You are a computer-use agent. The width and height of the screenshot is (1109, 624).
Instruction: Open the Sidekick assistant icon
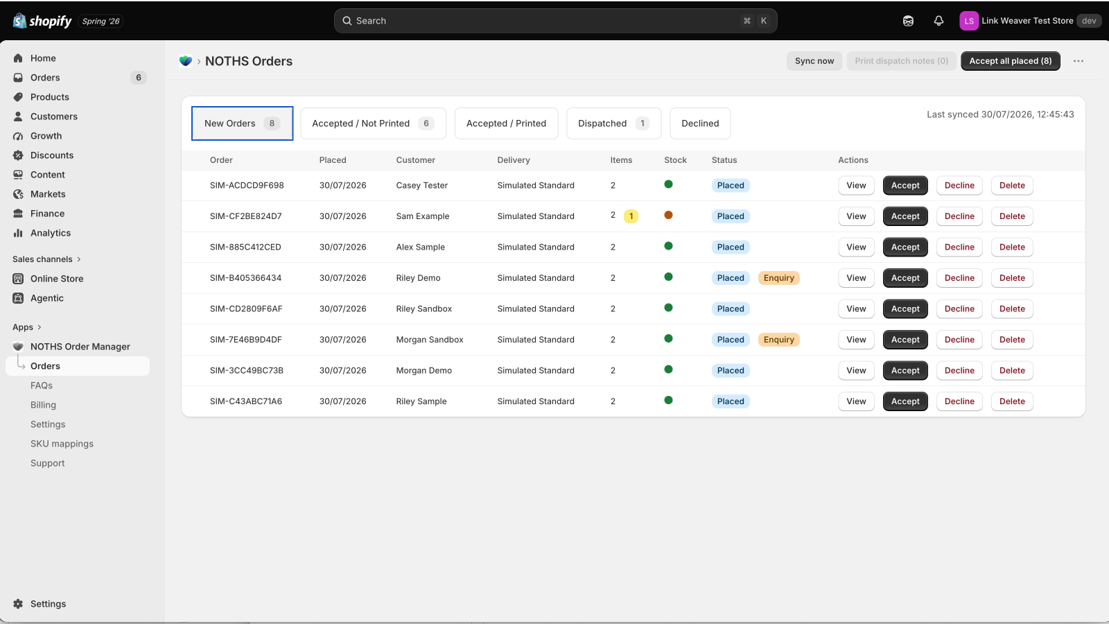tap(908, 21)
